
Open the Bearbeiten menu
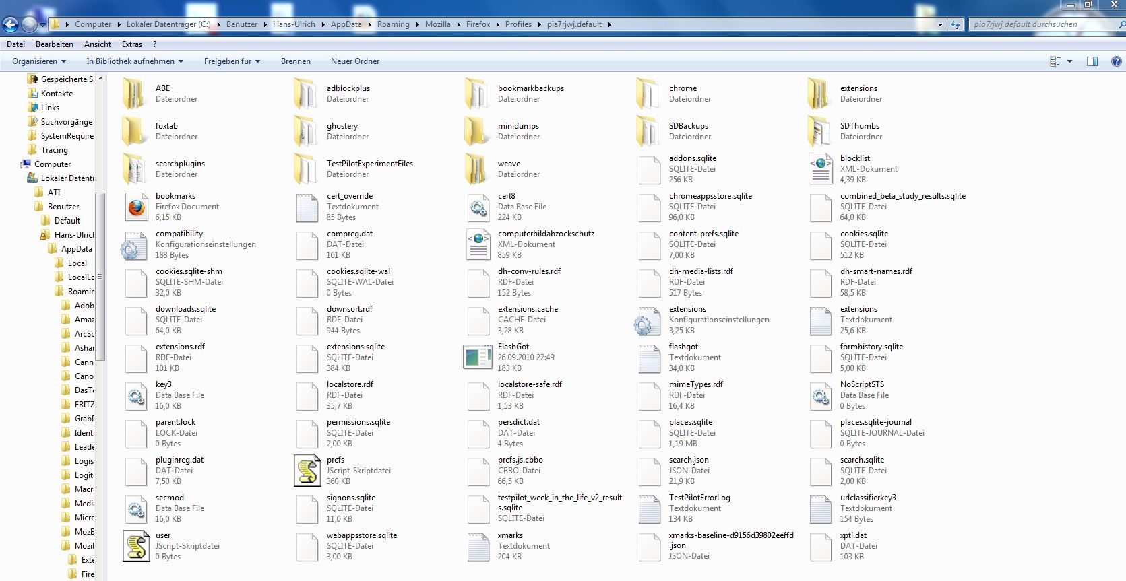[x=55, y=44]
